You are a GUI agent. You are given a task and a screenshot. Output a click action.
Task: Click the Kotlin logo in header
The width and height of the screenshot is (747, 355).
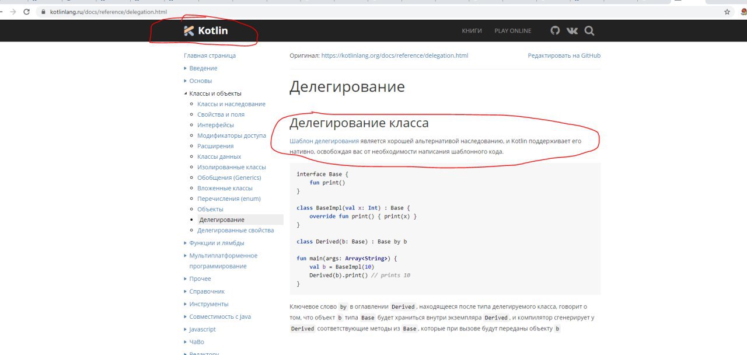205,31
